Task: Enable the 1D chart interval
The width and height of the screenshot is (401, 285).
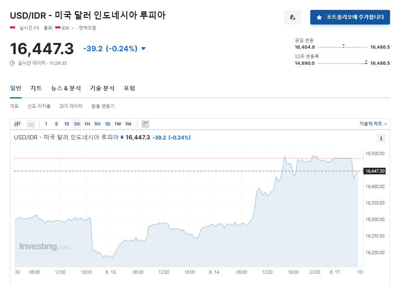Action: 108,124
